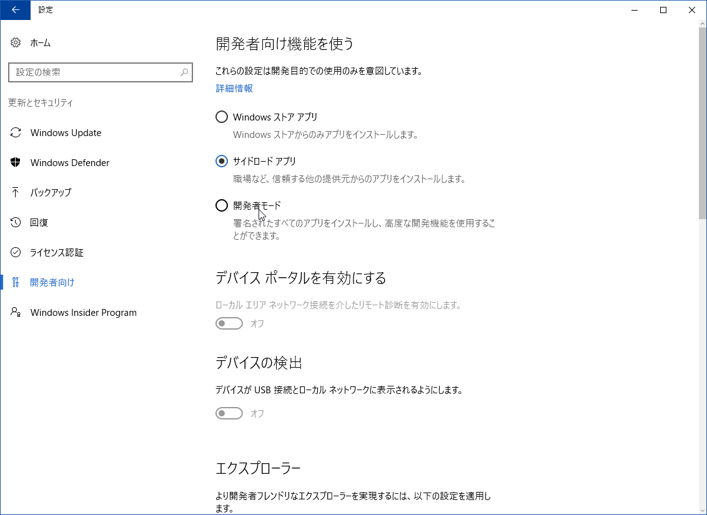
Task: Click the デバイス ポータルを有効にする heading
Action: pyautogui.click(x=301, y=278)
